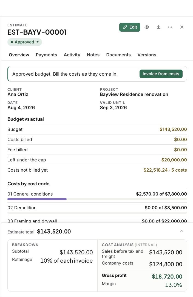Click the $22,518.24 · 5 costs value
The width and height of the screenshot is (193, 297).
point(165,170)
